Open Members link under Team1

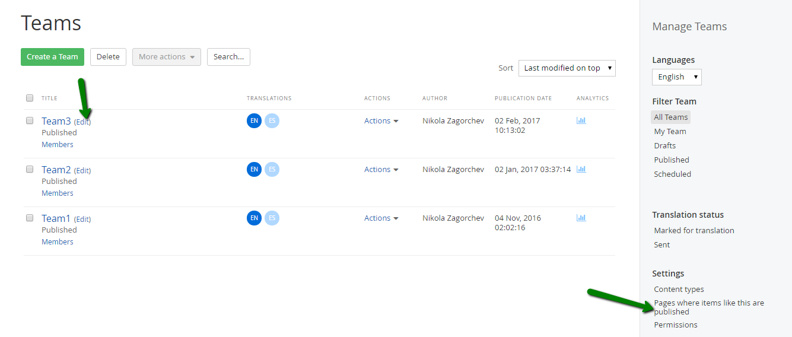(58, 241)
